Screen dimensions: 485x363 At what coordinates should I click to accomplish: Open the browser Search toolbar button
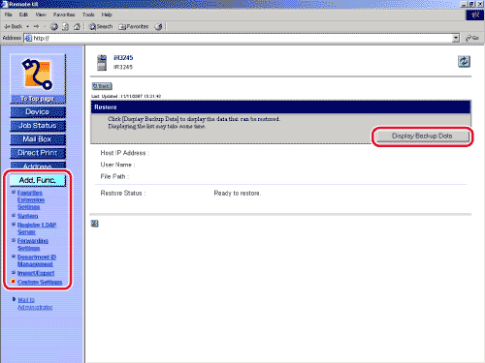point(101,26)
